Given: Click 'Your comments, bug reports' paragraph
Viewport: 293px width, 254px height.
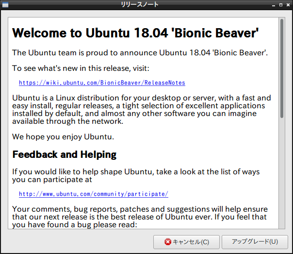Looking at the screenshot, I should tap(140, 217).
